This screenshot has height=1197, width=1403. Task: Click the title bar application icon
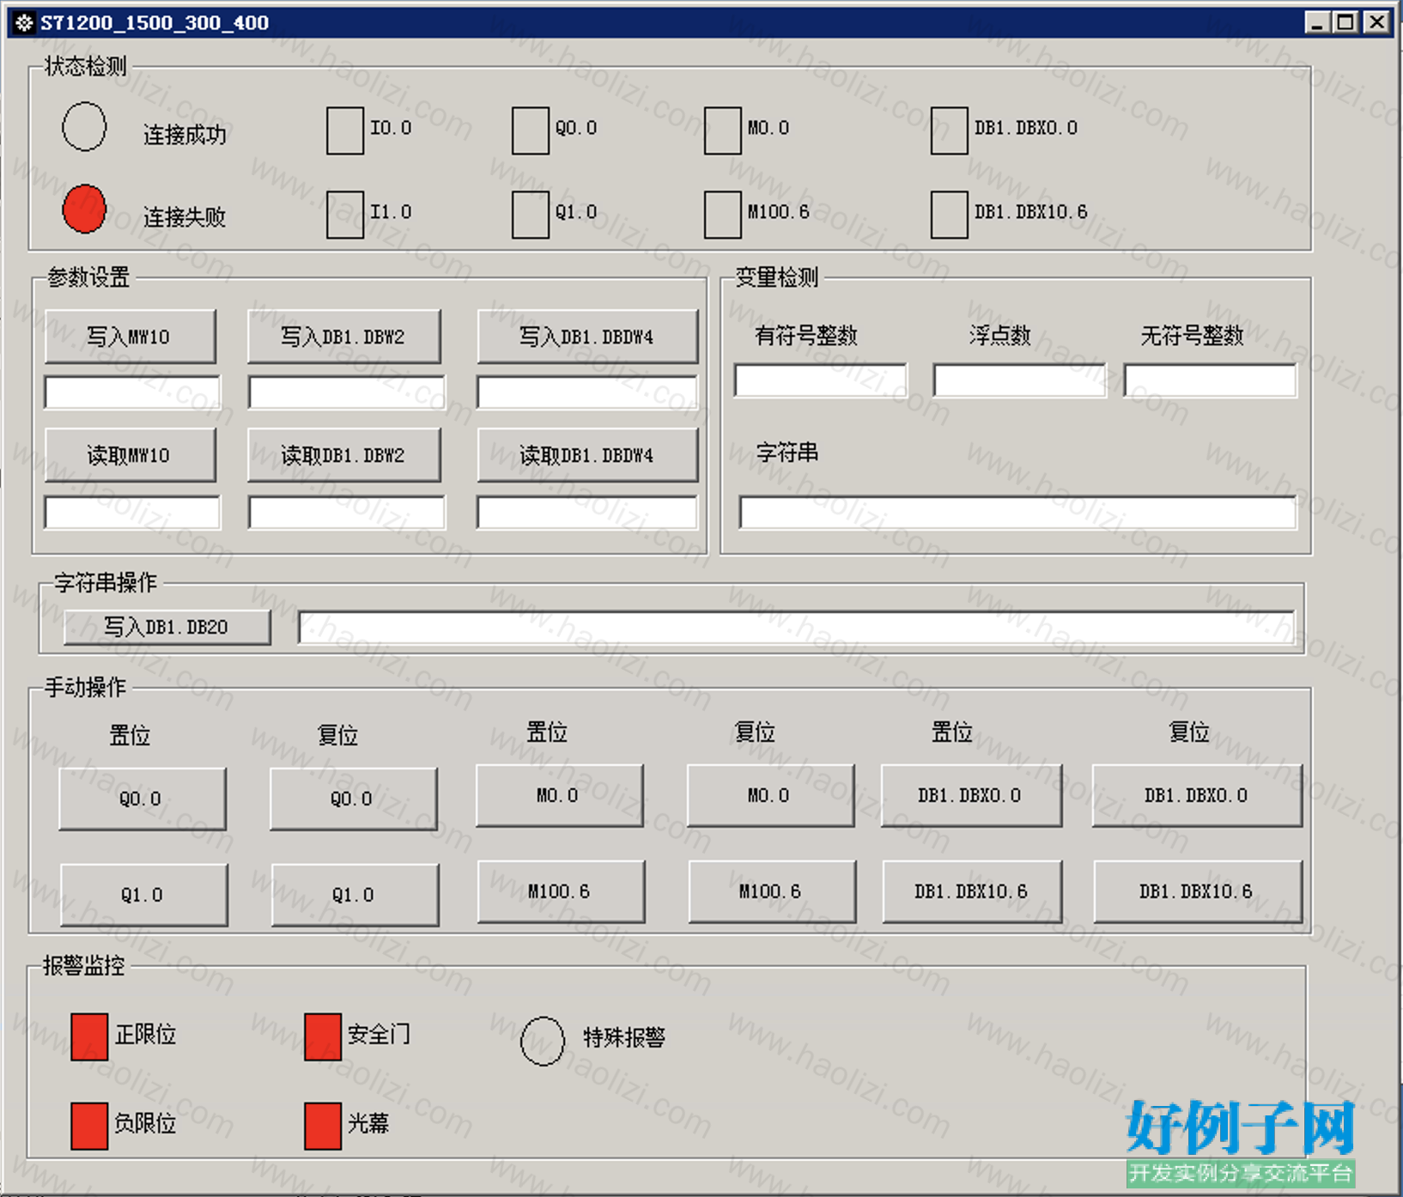coord(24,22)
